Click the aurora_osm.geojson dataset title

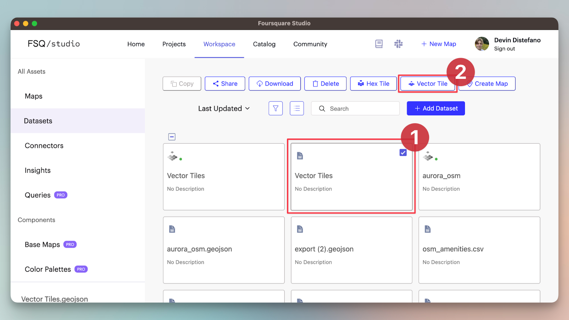199,249
